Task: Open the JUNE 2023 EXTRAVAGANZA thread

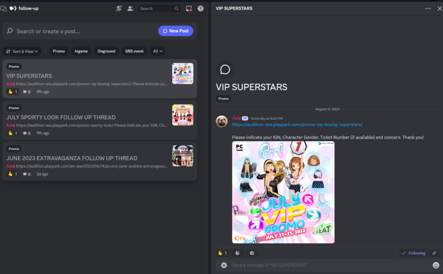Action: tap(72, 158)
